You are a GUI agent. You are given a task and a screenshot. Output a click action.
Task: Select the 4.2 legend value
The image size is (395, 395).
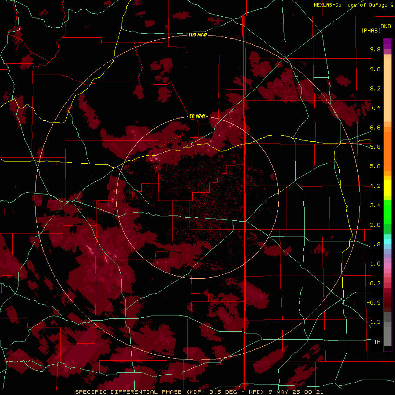tap(375, 186)
